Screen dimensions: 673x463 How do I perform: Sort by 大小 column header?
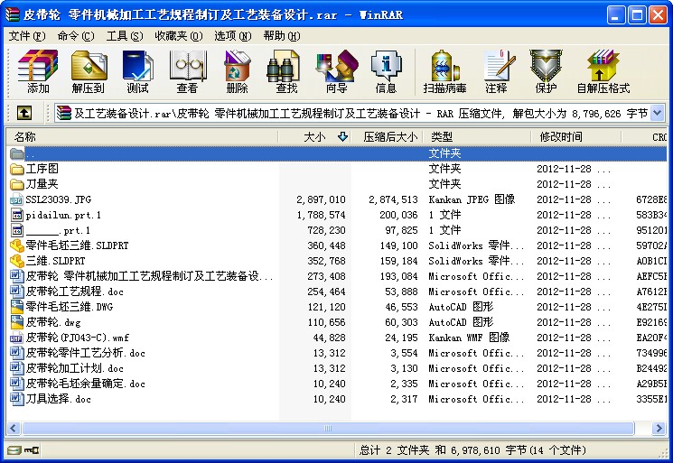click(314, 137)
